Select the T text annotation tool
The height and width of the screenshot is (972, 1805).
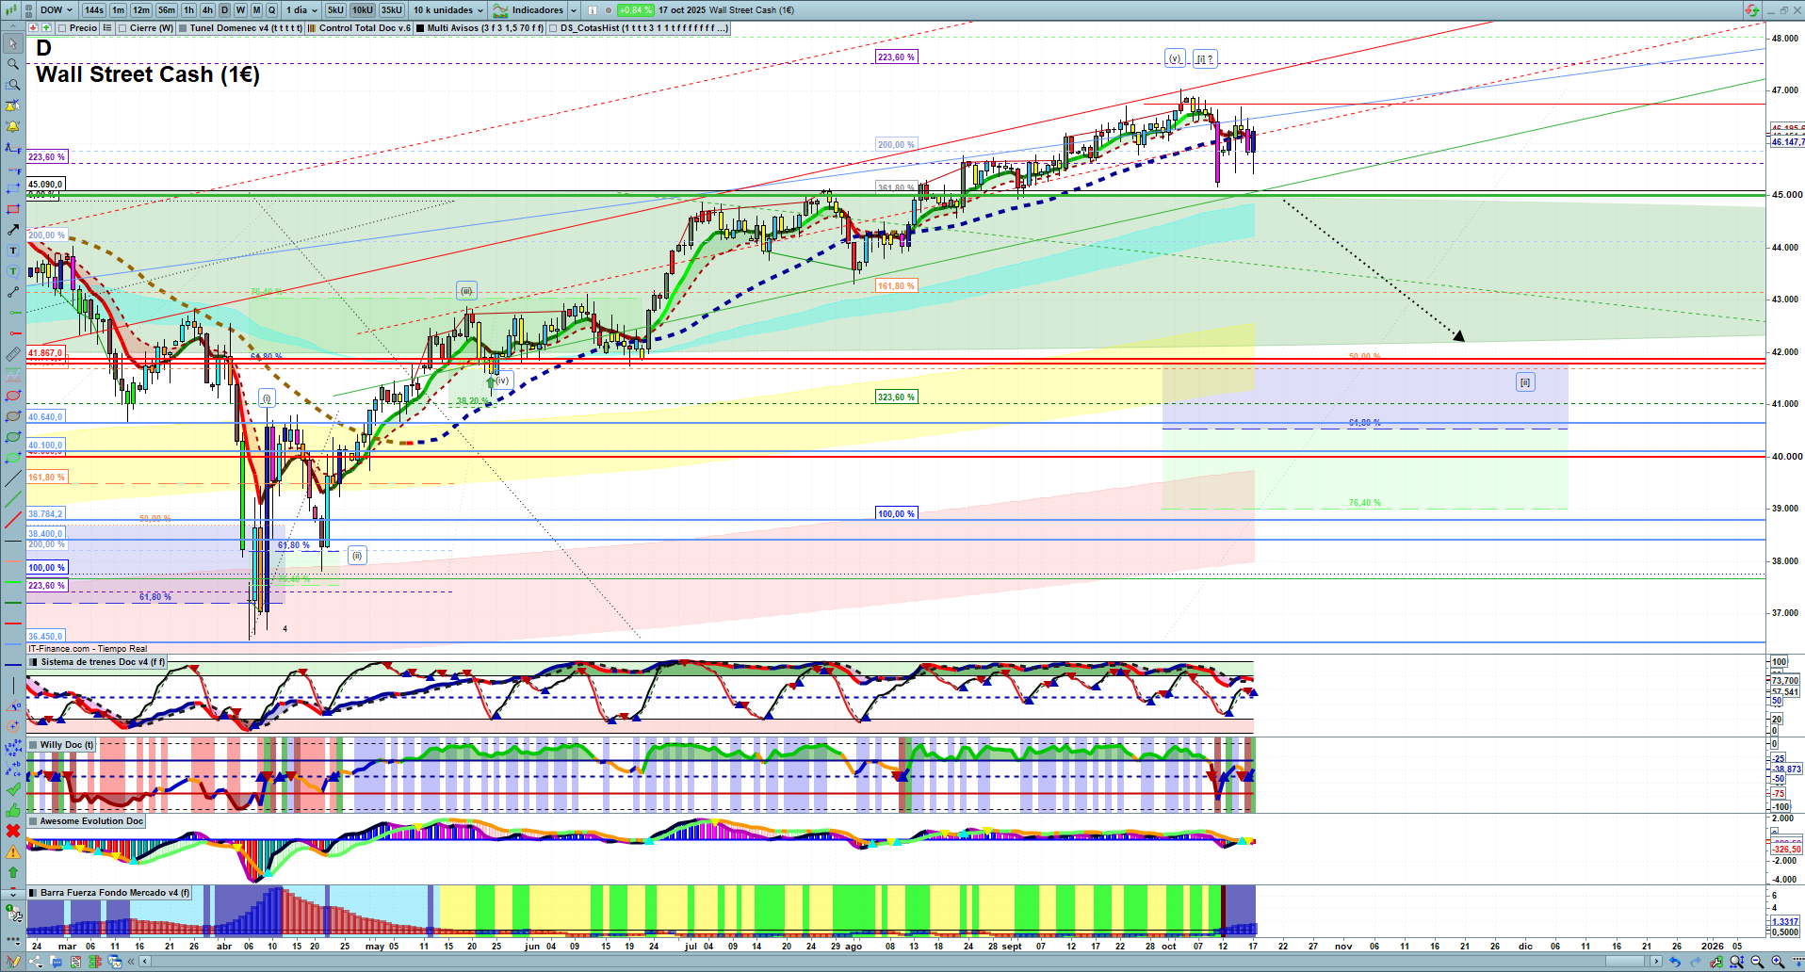click(x=13, y=251)
